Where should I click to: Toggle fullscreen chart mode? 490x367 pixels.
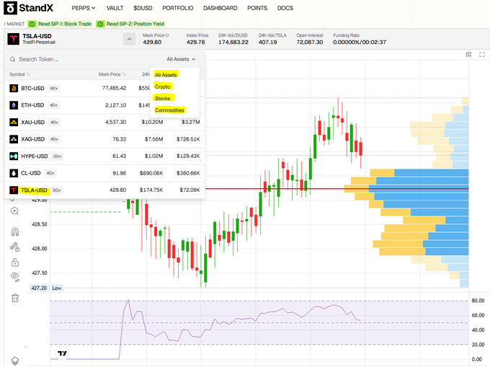pos(482,55)
